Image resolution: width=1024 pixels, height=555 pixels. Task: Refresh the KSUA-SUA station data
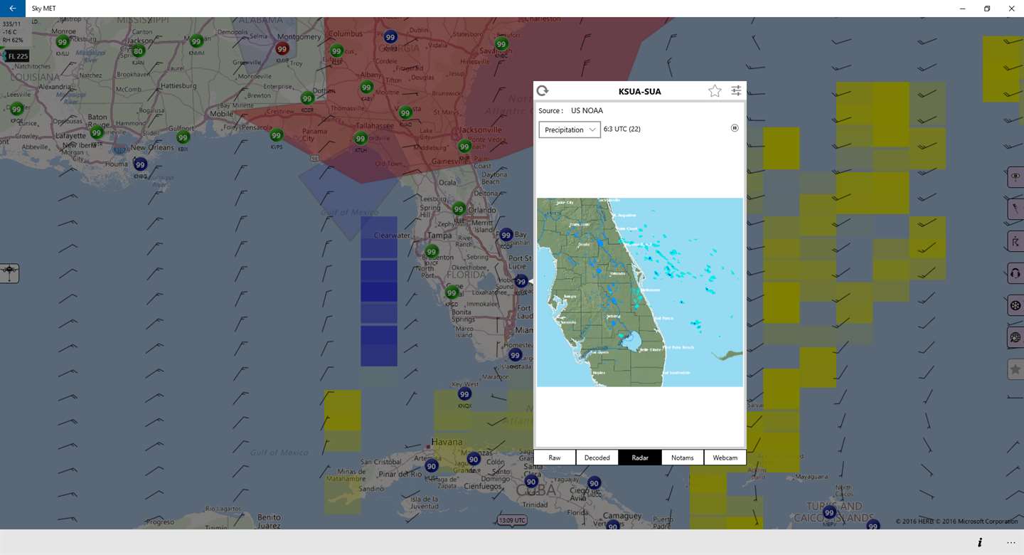543,90
